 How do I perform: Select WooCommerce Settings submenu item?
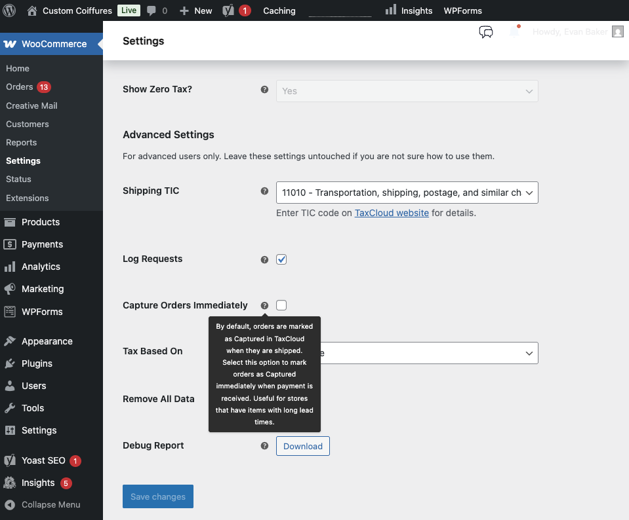(23, 160)
